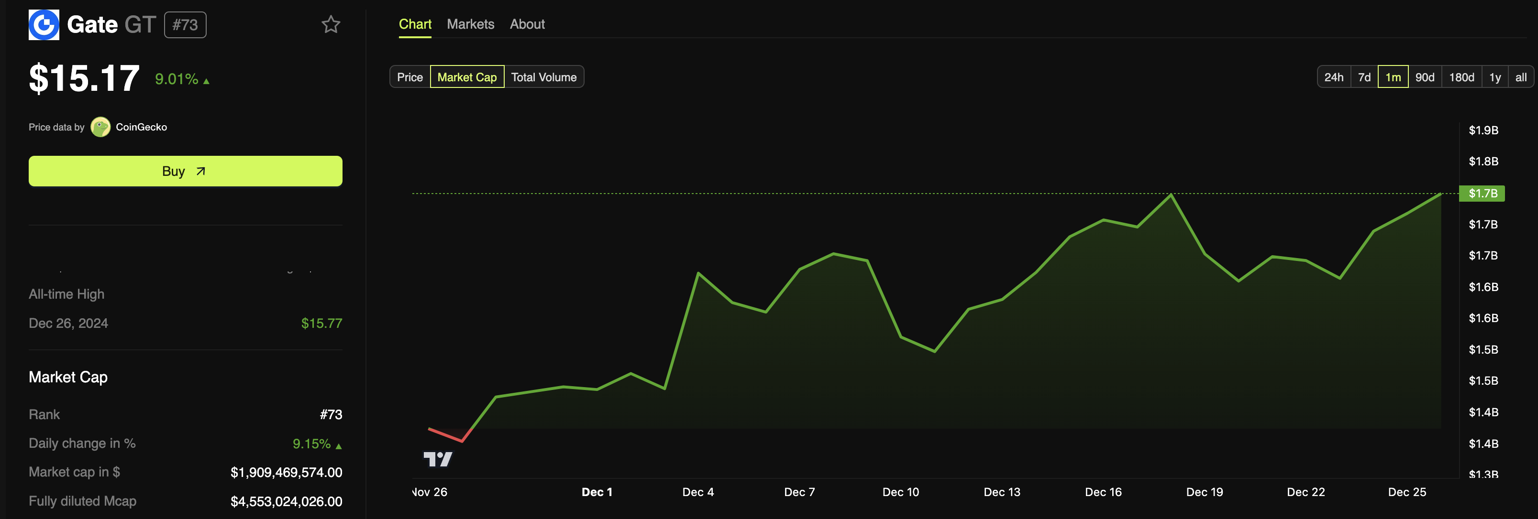Show the all-time chart range
The height and width of the screenshot is (519, 1538).
point(1520,77)
